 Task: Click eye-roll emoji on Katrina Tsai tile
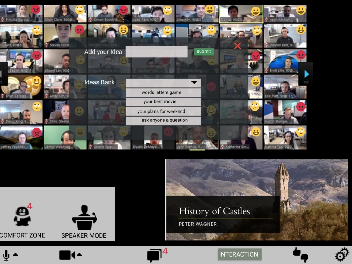coord(301,132)
